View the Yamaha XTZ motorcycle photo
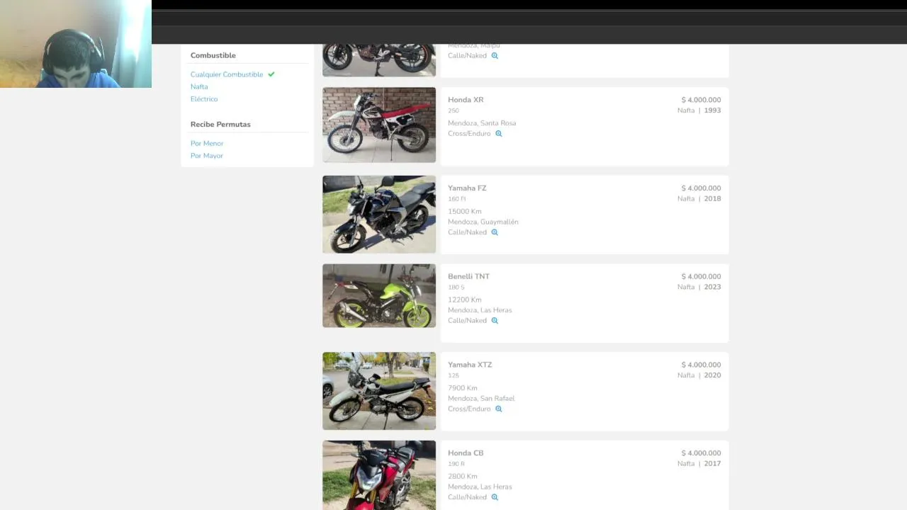The width and height of the screenshot is (907, 510). click(379, 391)
